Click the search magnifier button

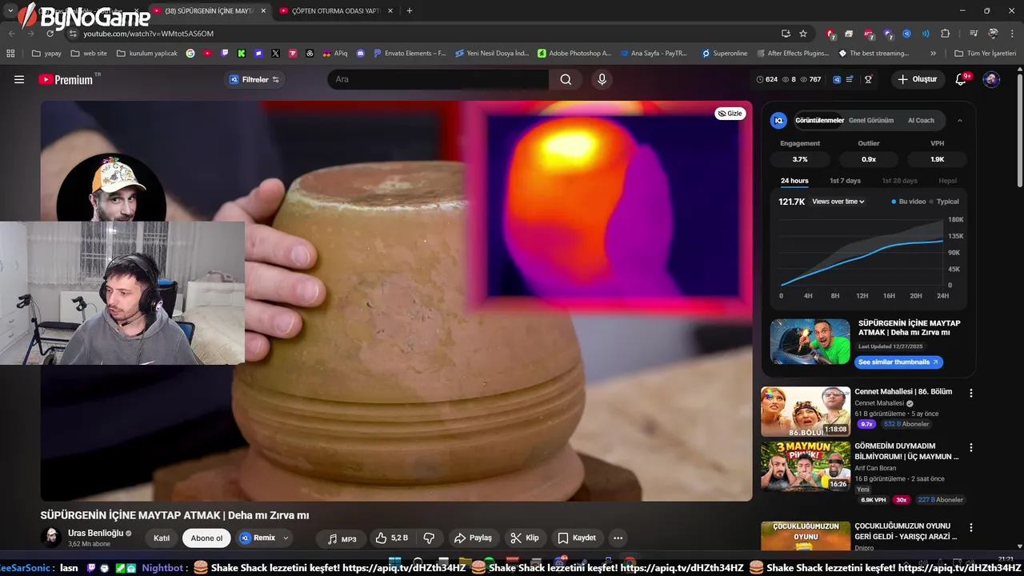coord(566,79)
